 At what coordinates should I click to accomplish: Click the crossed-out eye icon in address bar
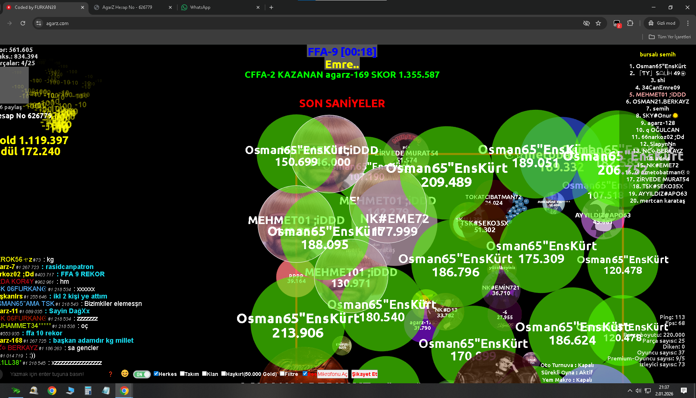pos(586,23)
